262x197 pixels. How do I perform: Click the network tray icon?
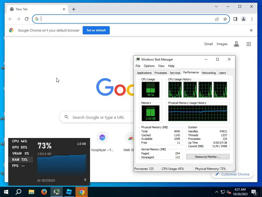click(223, 192)
